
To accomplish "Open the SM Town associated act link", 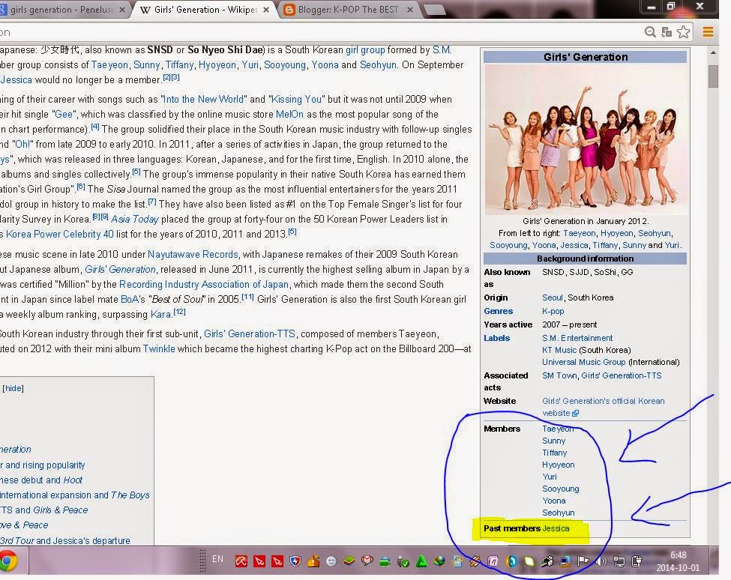I will click(x=559, y=375).
